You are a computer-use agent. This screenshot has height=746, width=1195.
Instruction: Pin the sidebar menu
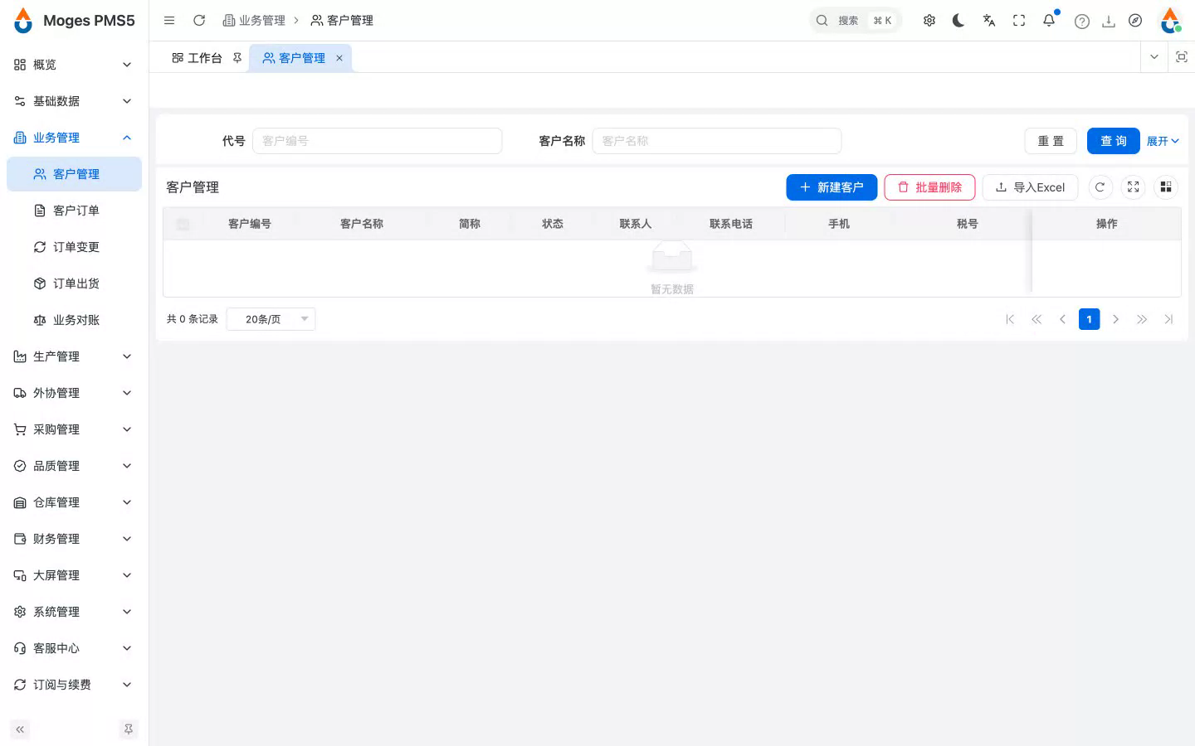click(129, 729)
